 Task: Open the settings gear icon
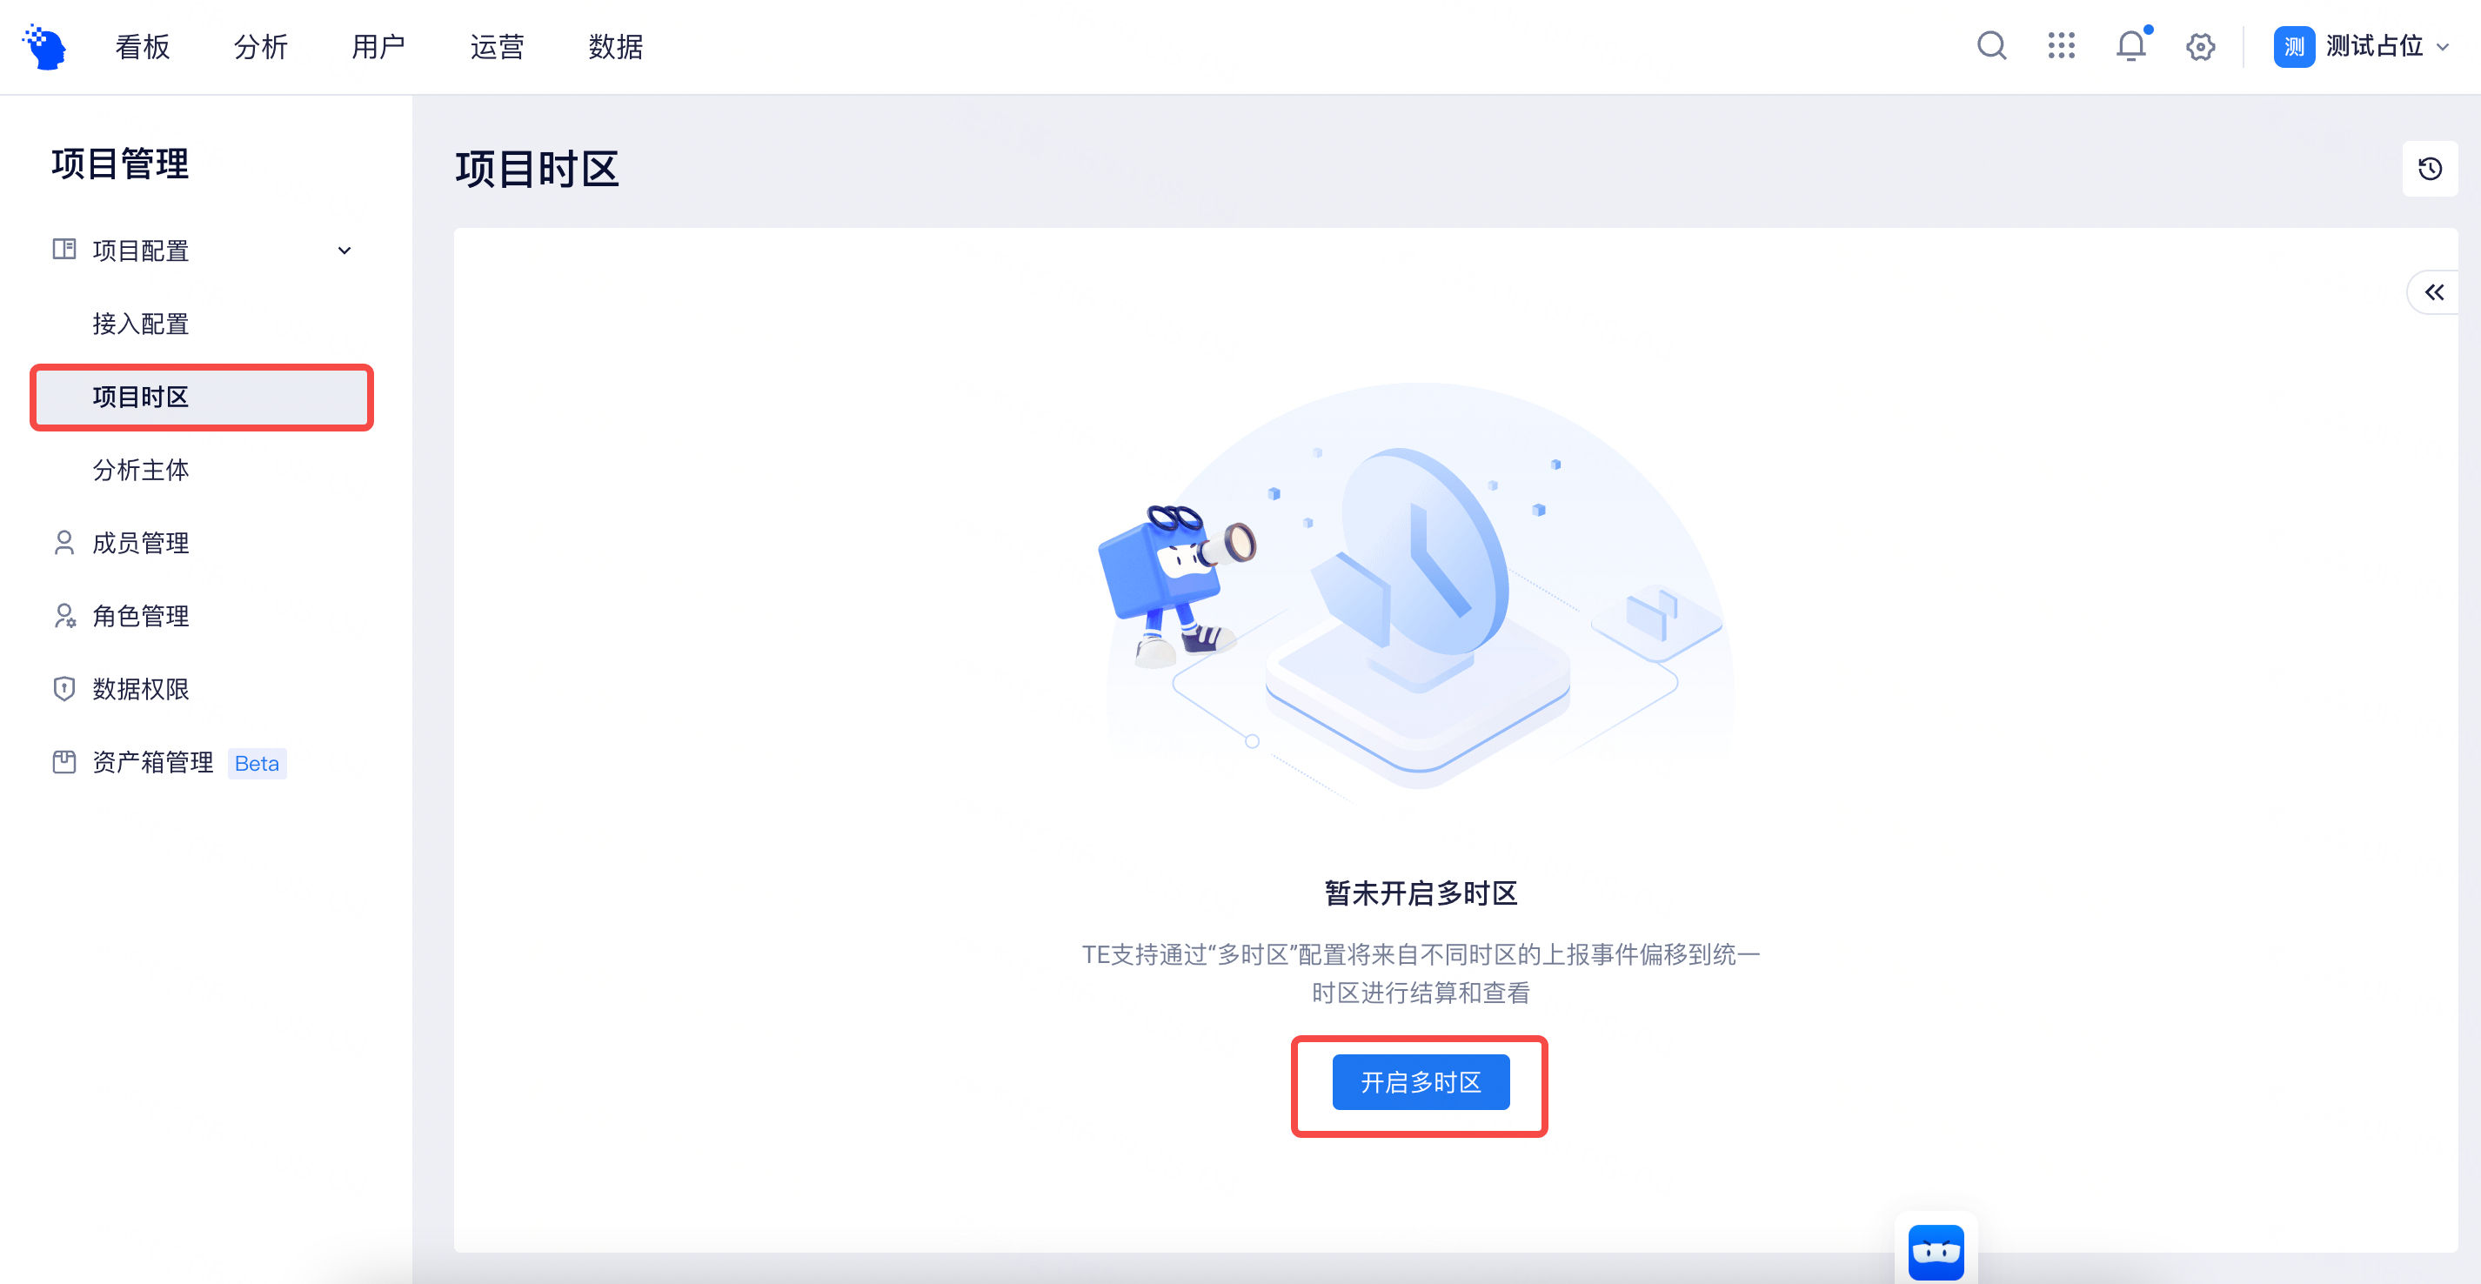(x=2201, y=46)
